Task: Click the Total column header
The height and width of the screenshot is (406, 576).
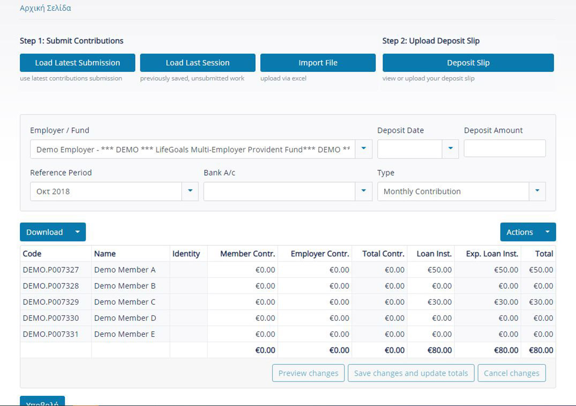Action: coord(538,254)
